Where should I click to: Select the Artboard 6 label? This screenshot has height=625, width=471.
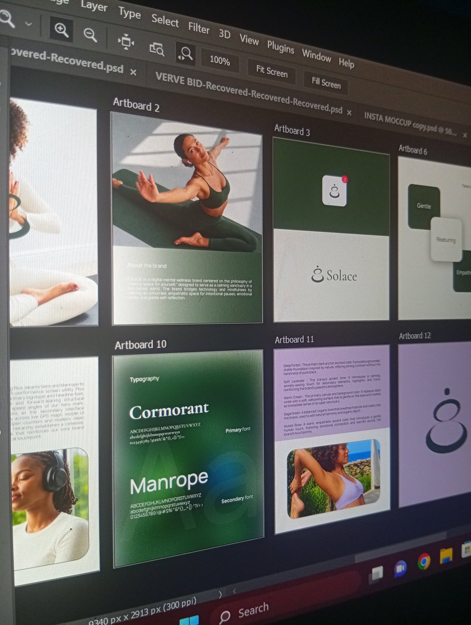point(413,150)
